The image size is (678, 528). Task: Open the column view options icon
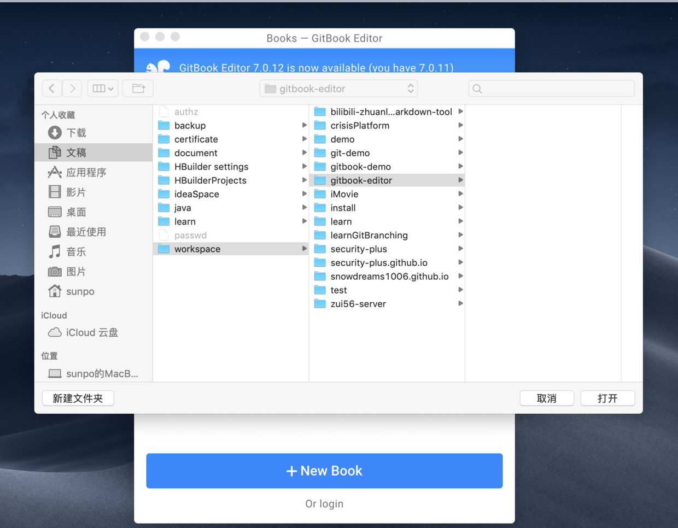pos(102,88)
